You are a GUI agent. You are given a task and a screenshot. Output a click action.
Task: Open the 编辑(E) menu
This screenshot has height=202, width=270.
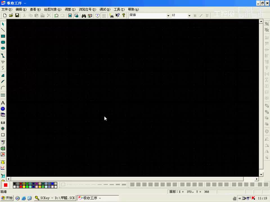[21, 10]
